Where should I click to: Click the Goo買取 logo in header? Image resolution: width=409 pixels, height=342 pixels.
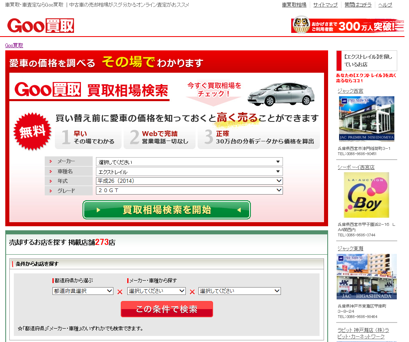pos(41,26)
